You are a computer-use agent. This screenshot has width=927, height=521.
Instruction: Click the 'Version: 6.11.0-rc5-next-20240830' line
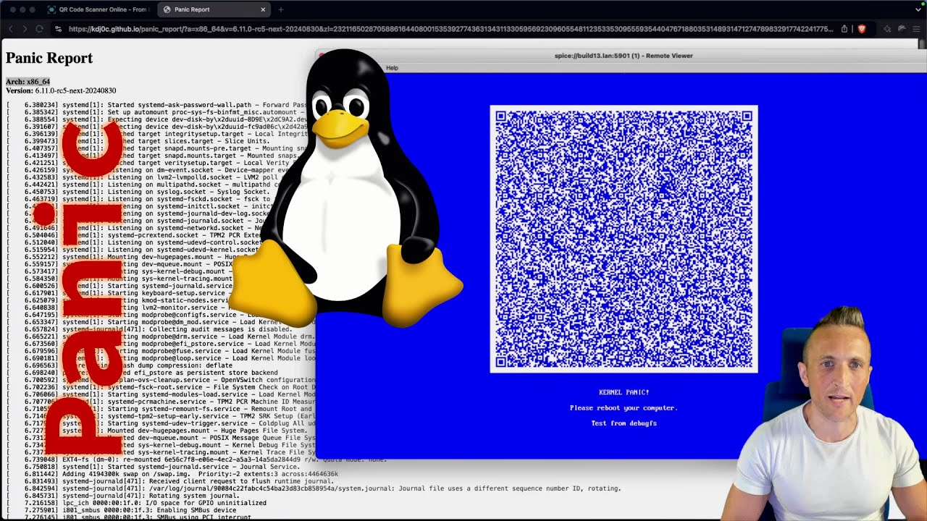tap(61, 90)
